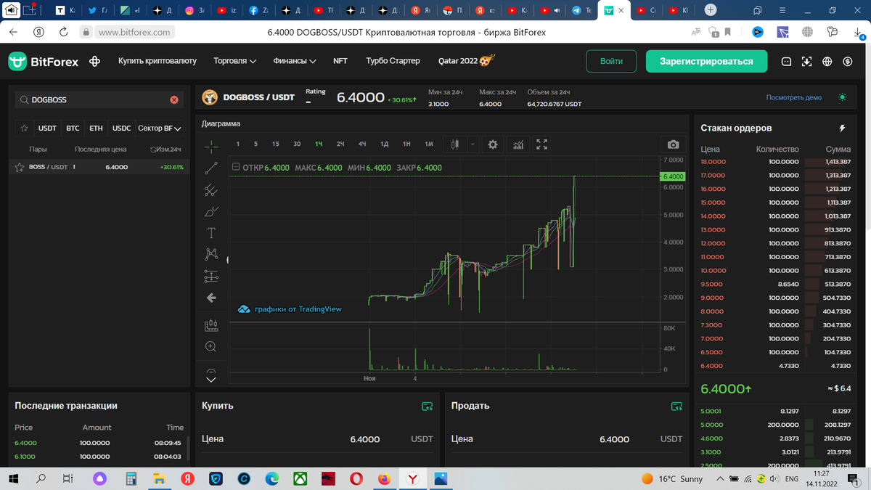Select the ETH market tab
871x490 pixels.
96,128
